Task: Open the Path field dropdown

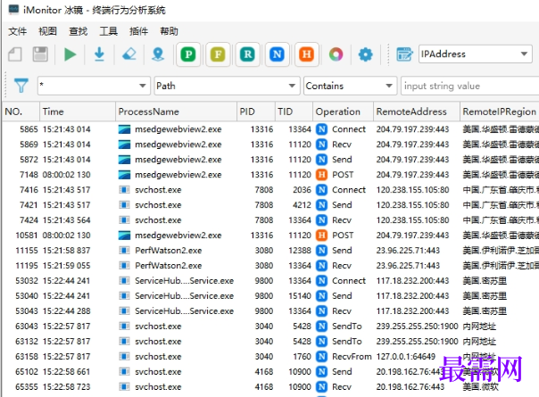Action: tap(227, 86)
